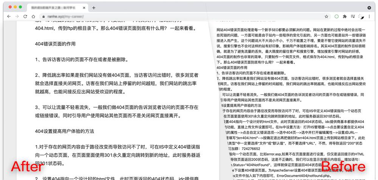The image size is (378, 180).
Task: Click the browser forward arrow
Action: coord(17,17)
